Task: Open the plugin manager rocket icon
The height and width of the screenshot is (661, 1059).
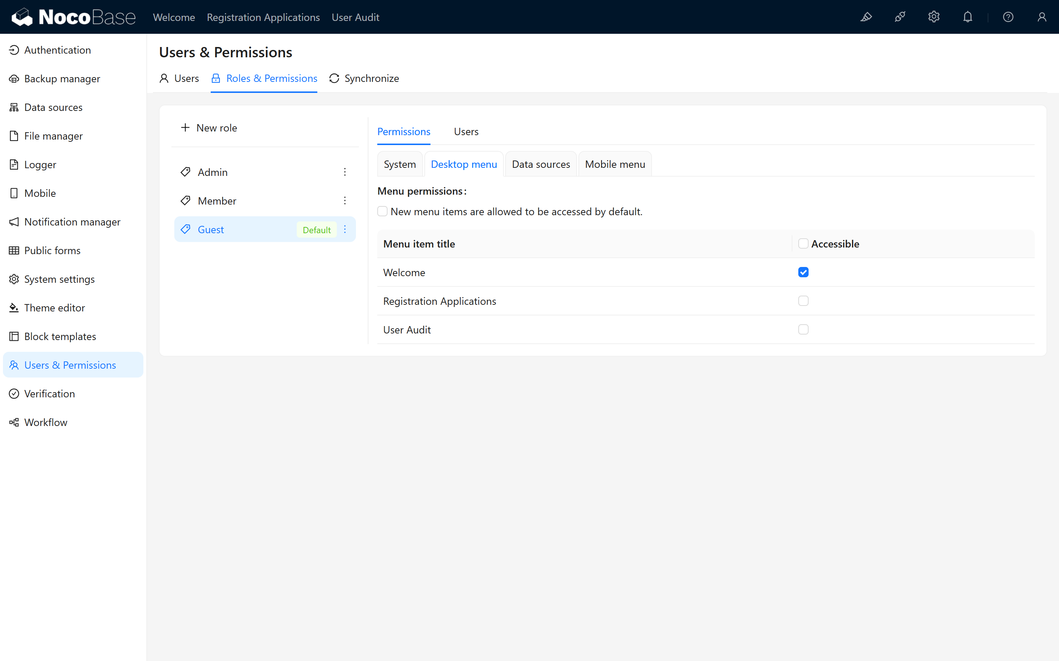Action: click(900, 17)
